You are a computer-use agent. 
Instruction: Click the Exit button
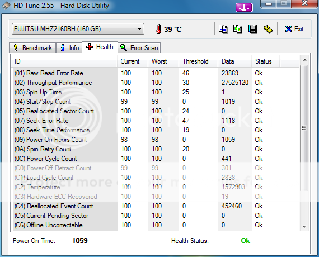click(x=294, y=29)
